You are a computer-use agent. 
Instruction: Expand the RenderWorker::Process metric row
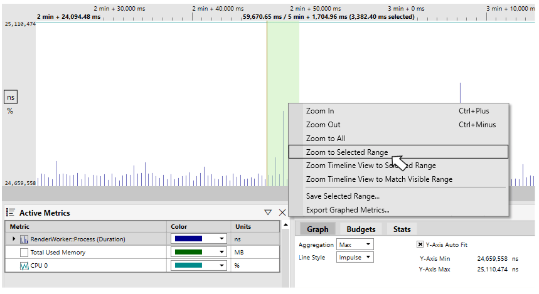pyautogui.click(x=14, y=239)
